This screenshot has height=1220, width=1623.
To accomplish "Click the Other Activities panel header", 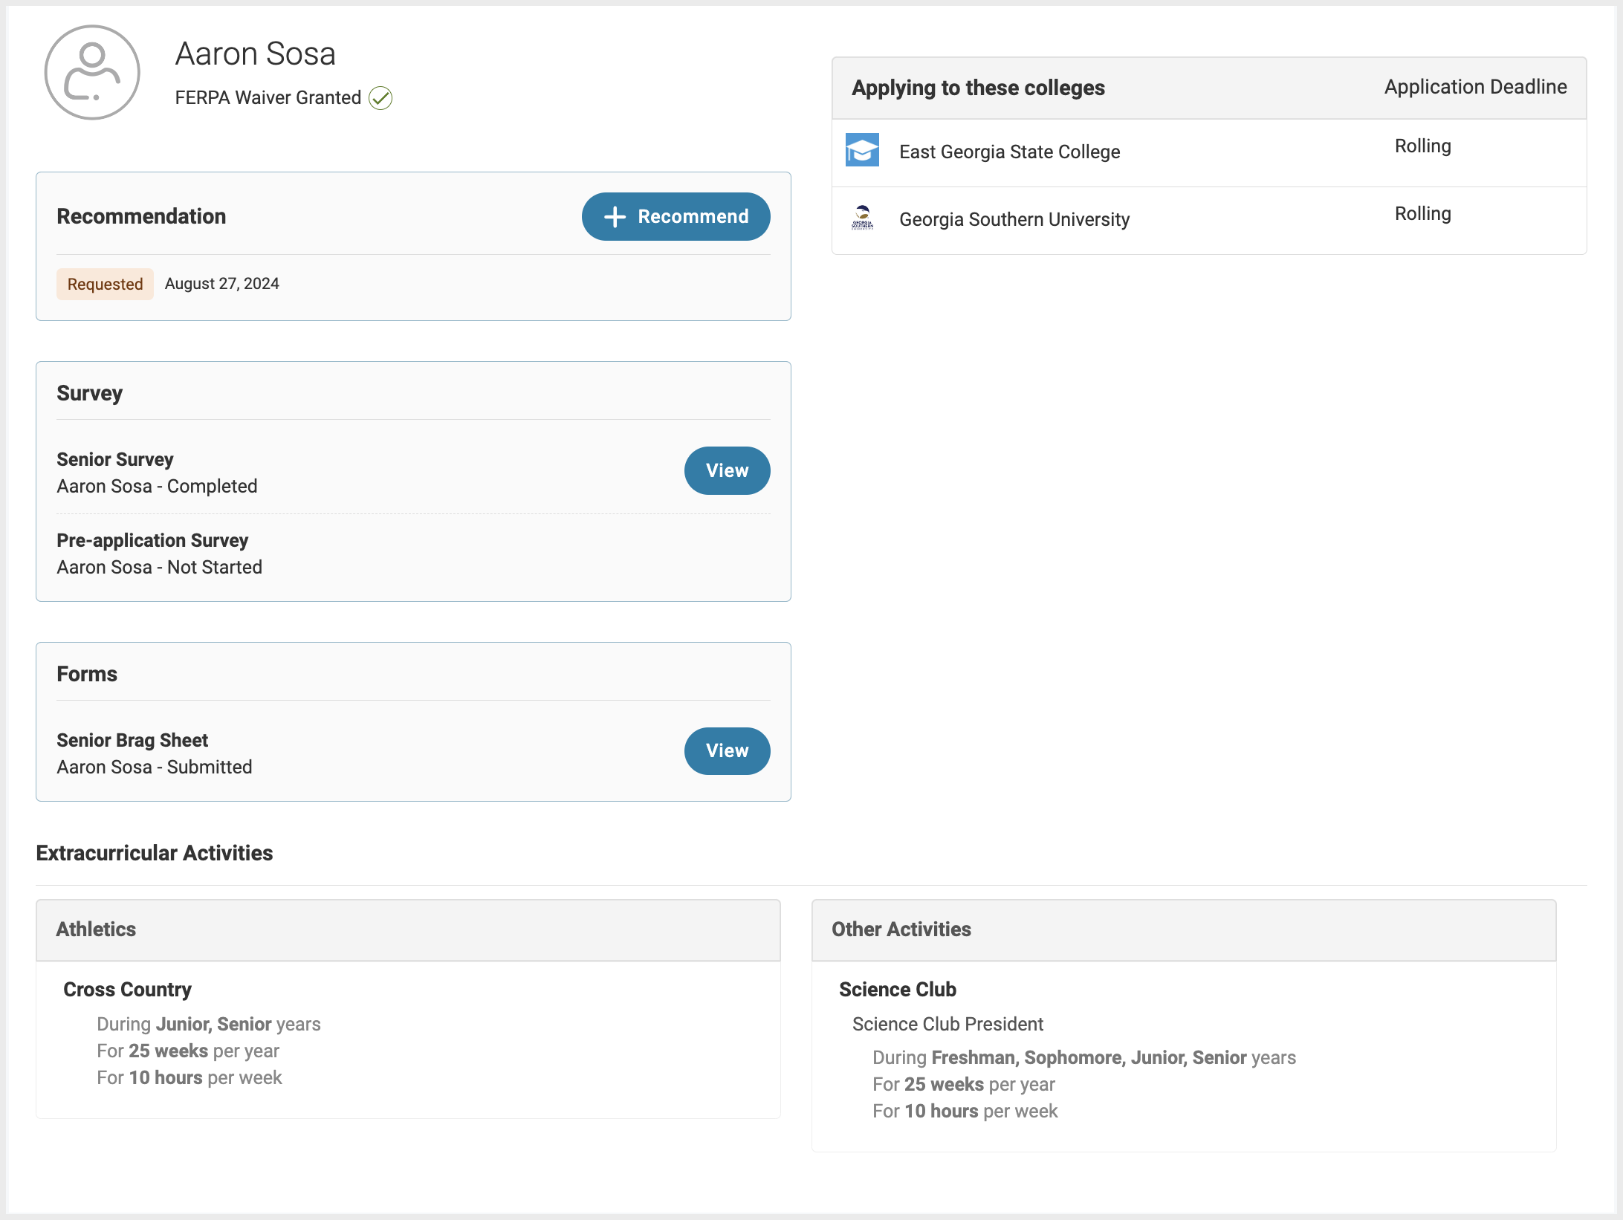I will (x=1184, y=930).
